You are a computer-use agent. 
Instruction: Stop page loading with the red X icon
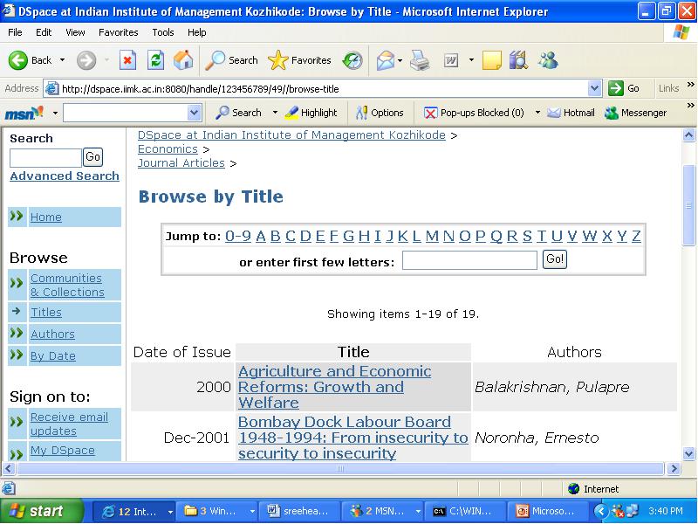pos(127,60)
